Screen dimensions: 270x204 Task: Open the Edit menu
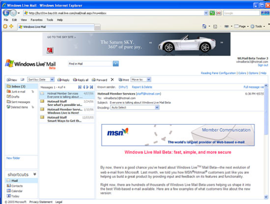(x=14, y=20)
